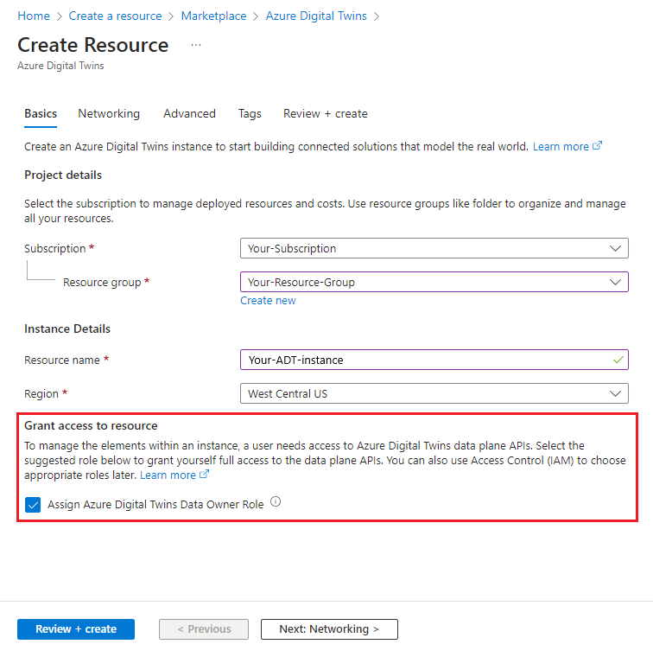This screenshot has width=653, height=657.
Task: Click the Next: Networking button
Action: point(329,629)
